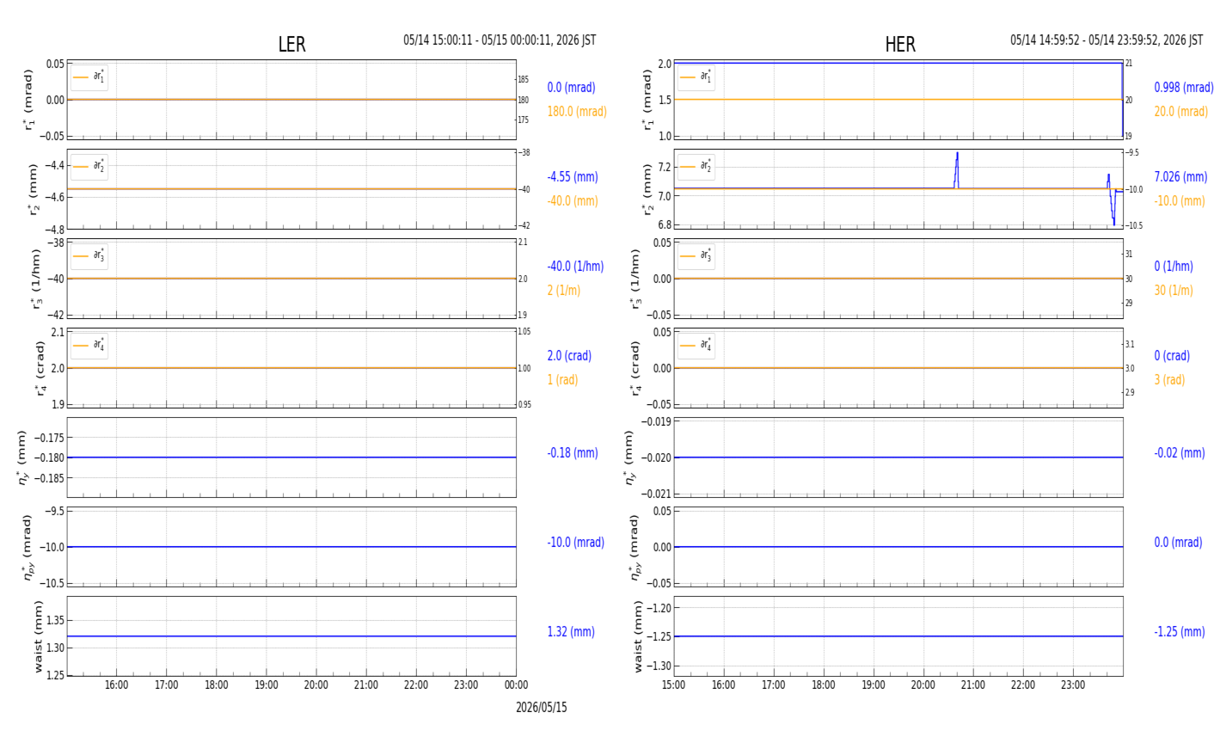Click the -1.25 (mm) waist value
The width and height of the screenshot is (1214, 743).
tap(1180, 632)
